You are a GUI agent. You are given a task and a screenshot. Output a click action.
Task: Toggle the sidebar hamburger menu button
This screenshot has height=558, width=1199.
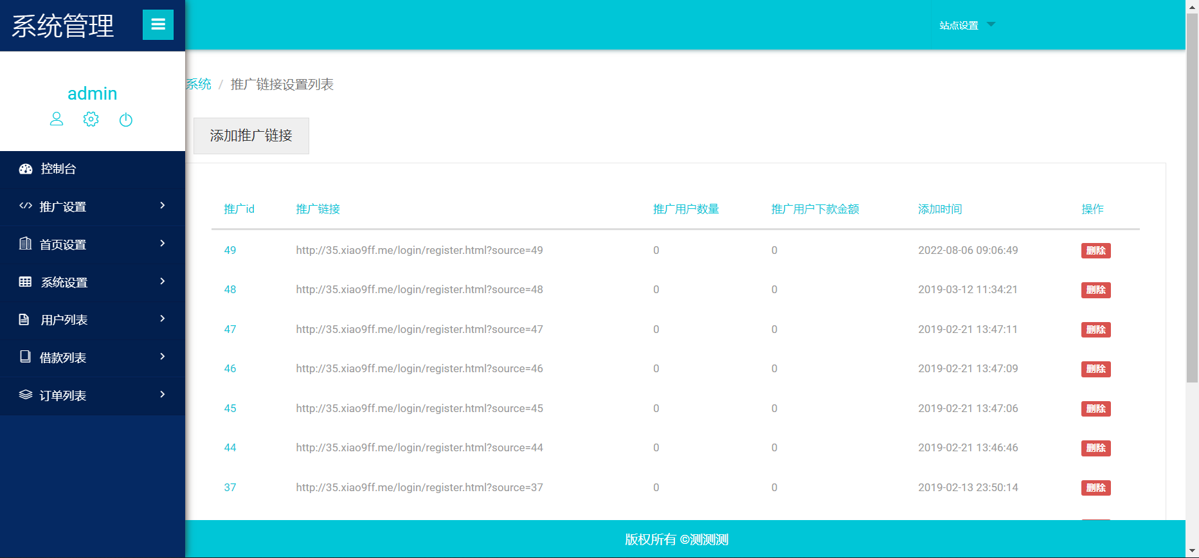(x=158, y=25)
